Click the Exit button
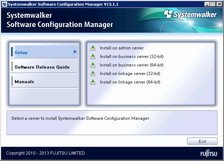 pos(202,141)
